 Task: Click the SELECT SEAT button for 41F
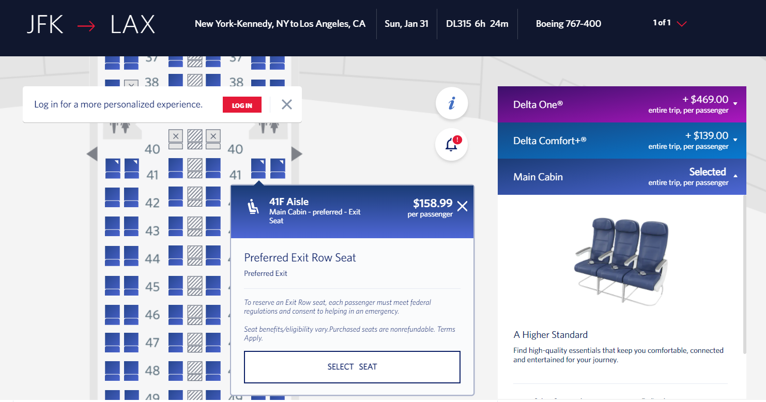pyautogui.click(x=351, y=366)
